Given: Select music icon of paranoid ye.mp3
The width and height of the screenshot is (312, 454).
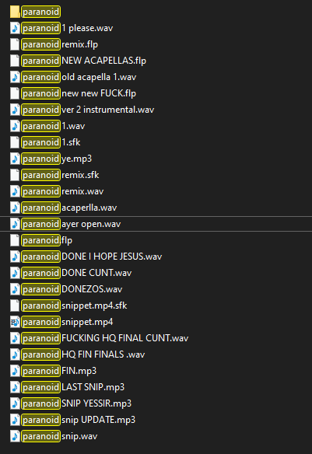Looking at the screenshot, I should pyautogui.click(x=15, y=159).
